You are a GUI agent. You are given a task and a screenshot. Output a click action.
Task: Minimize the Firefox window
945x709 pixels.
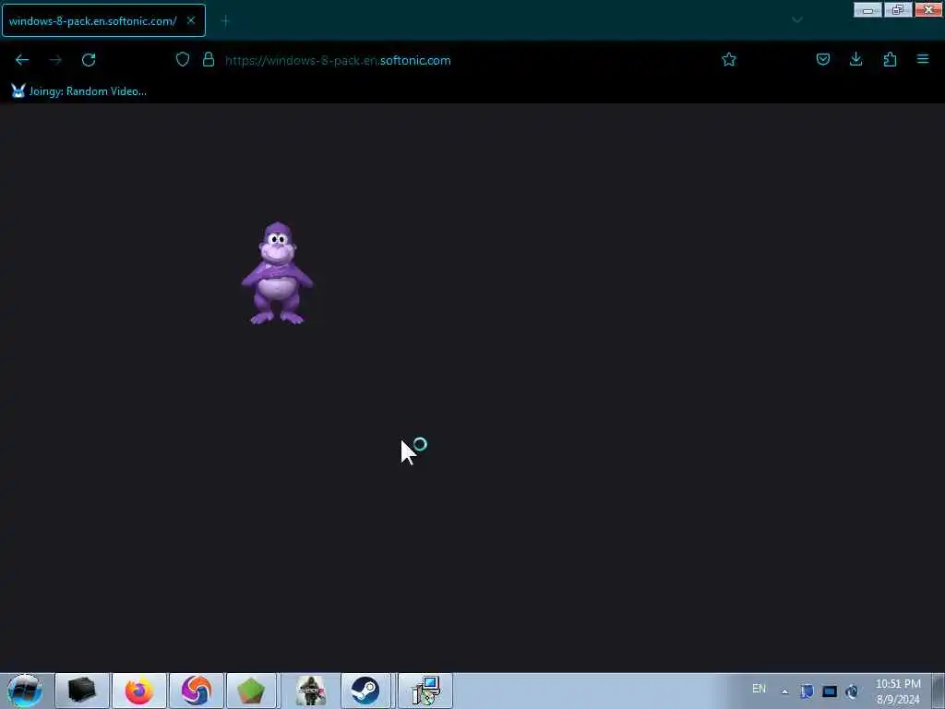[867, 10]
